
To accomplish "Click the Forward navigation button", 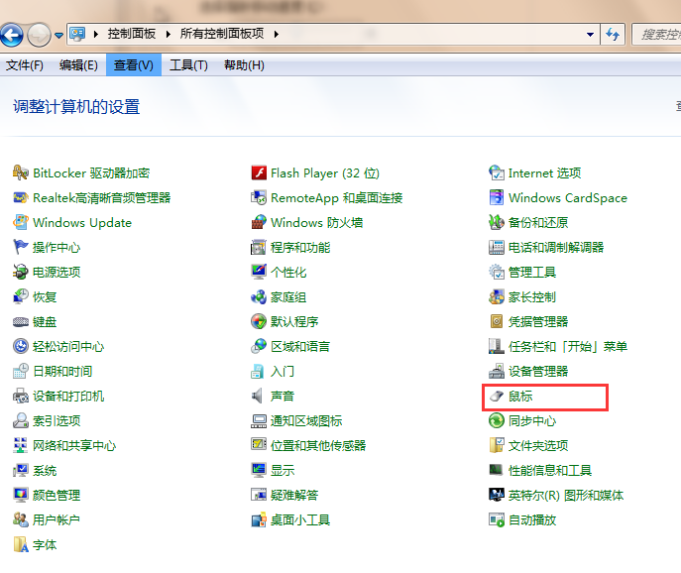I will point(39,35).
